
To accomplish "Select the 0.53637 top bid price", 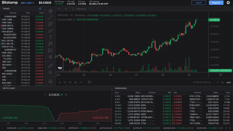I will tap(167, 96).
